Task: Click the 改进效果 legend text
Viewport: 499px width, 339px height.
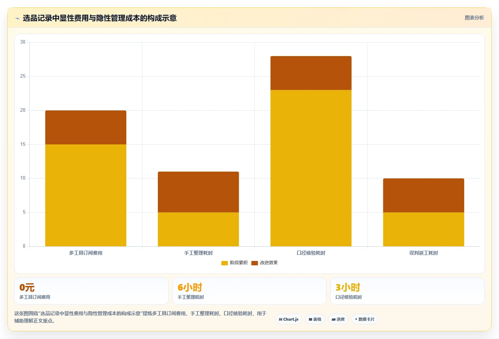Action: tap(269, 263)
